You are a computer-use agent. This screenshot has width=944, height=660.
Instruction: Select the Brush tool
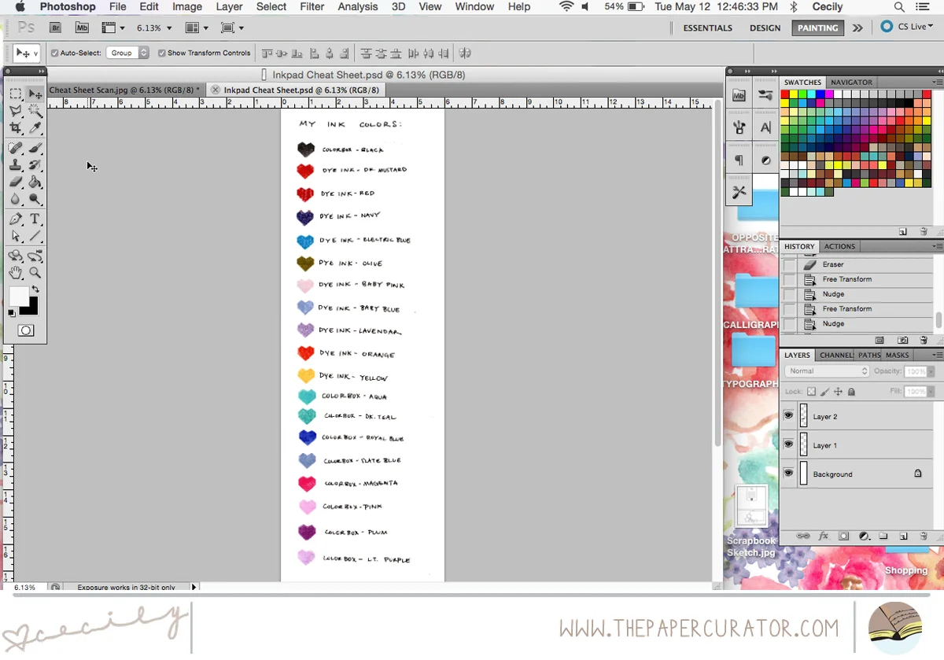(35, 148)
